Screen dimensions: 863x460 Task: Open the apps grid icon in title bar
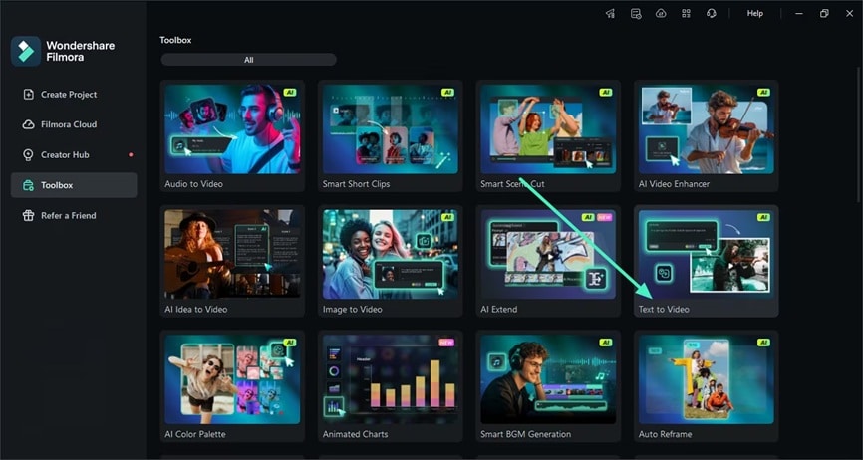[686, 14]
